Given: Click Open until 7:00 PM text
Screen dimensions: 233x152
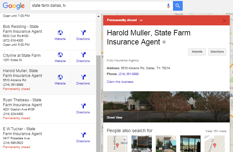Looking at the screenshot, I should pos(16,16).
